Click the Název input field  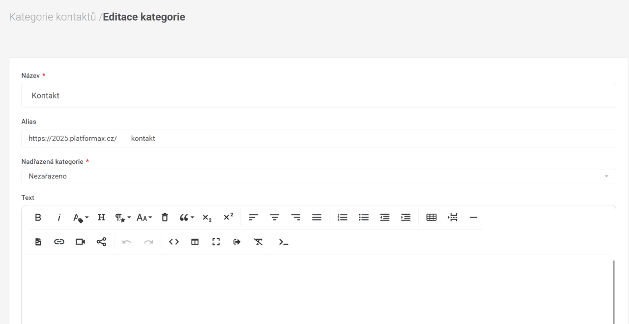318,96
